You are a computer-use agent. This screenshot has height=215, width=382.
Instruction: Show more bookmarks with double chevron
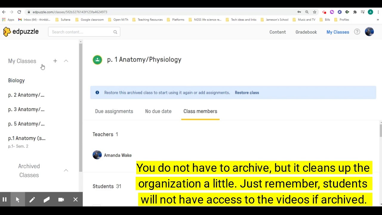tap(378, 20)
